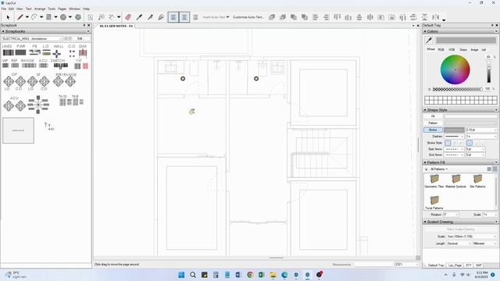Image resolution: width=500 pixels, height=281 pixels.
Task: Click Align Top arrange icon
Action: click(337, 17)
